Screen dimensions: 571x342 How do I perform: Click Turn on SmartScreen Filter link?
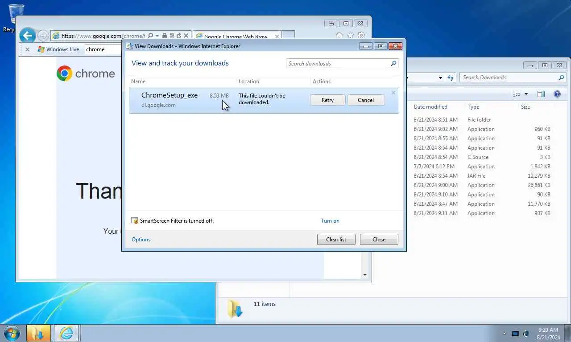pyautogui.click(x=330, y=221)
